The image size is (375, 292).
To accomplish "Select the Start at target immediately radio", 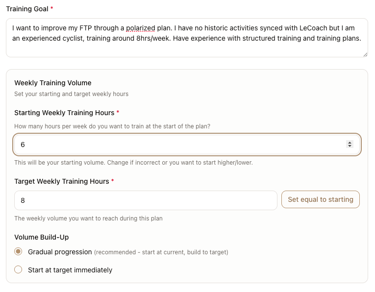I will tap(18, 269).
